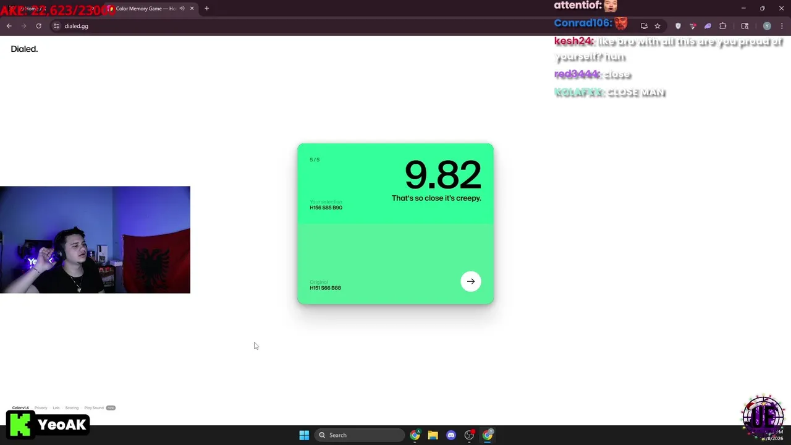Open Discord from the taskbar
Screen dimensions: 791x445
(451, 435)
